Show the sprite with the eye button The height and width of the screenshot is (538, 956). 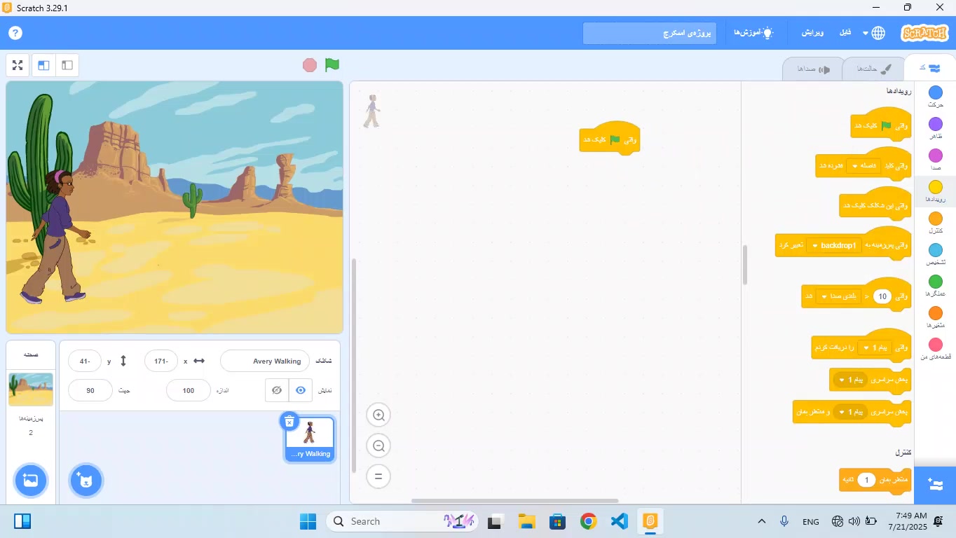click(x=301, y=390)
